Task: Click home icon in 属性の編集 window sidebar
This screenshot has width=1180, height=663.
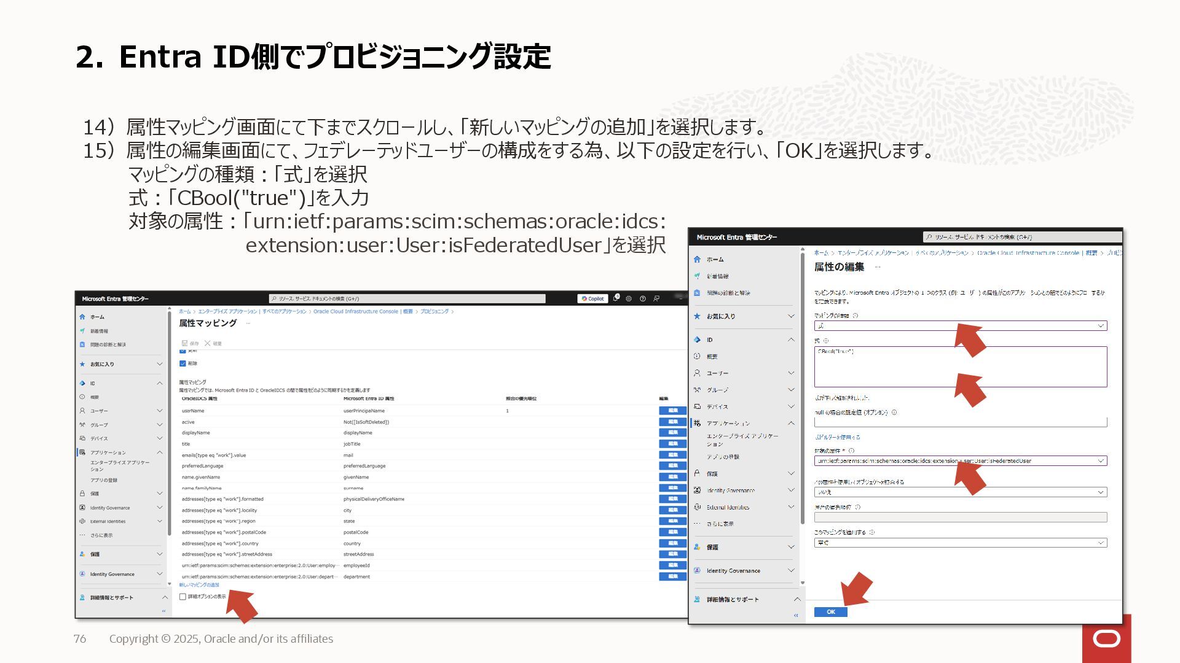Action: tap(697, 260)
